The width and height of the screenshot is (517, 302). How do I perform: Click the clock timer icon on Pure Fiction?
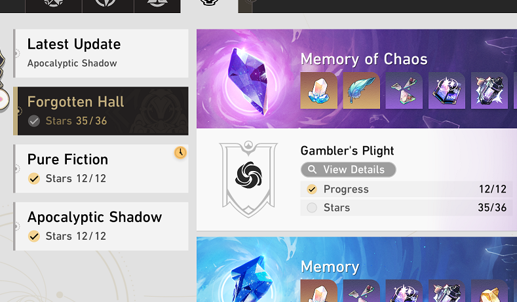[180, 153]
